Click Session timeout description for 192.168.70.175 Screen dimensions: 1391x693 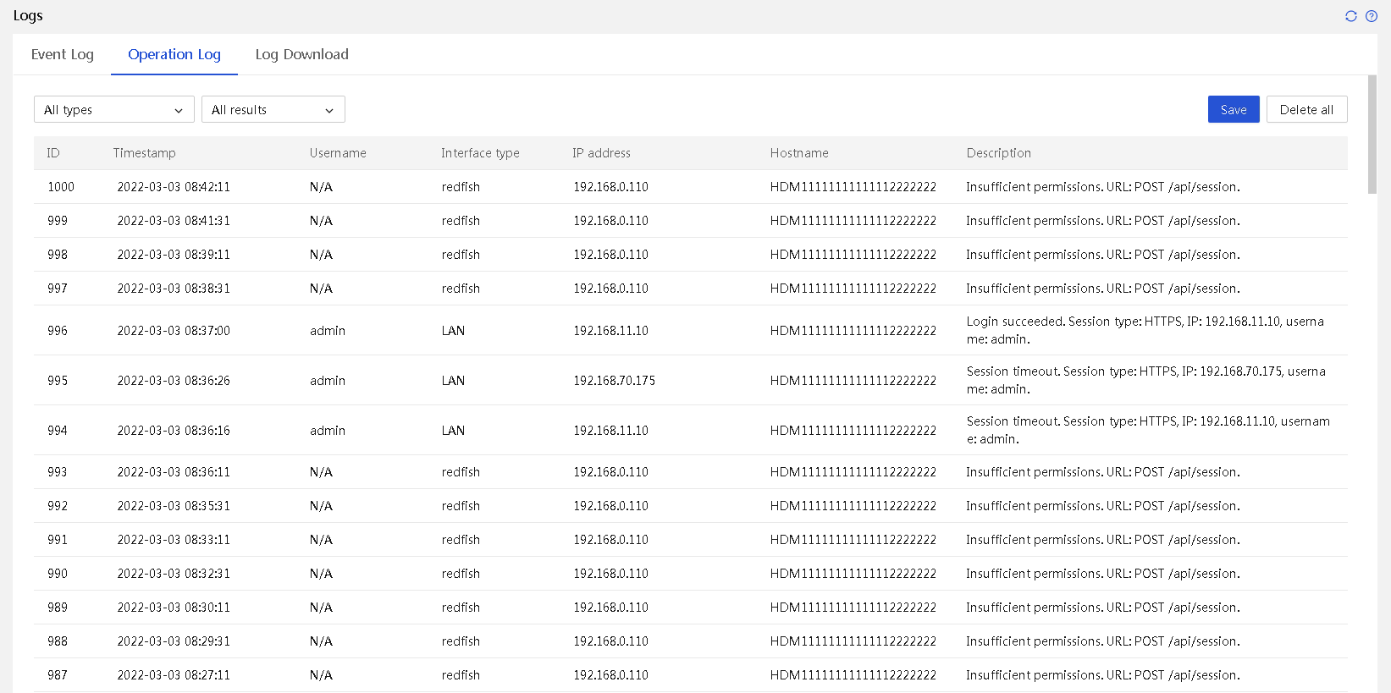1146,380
